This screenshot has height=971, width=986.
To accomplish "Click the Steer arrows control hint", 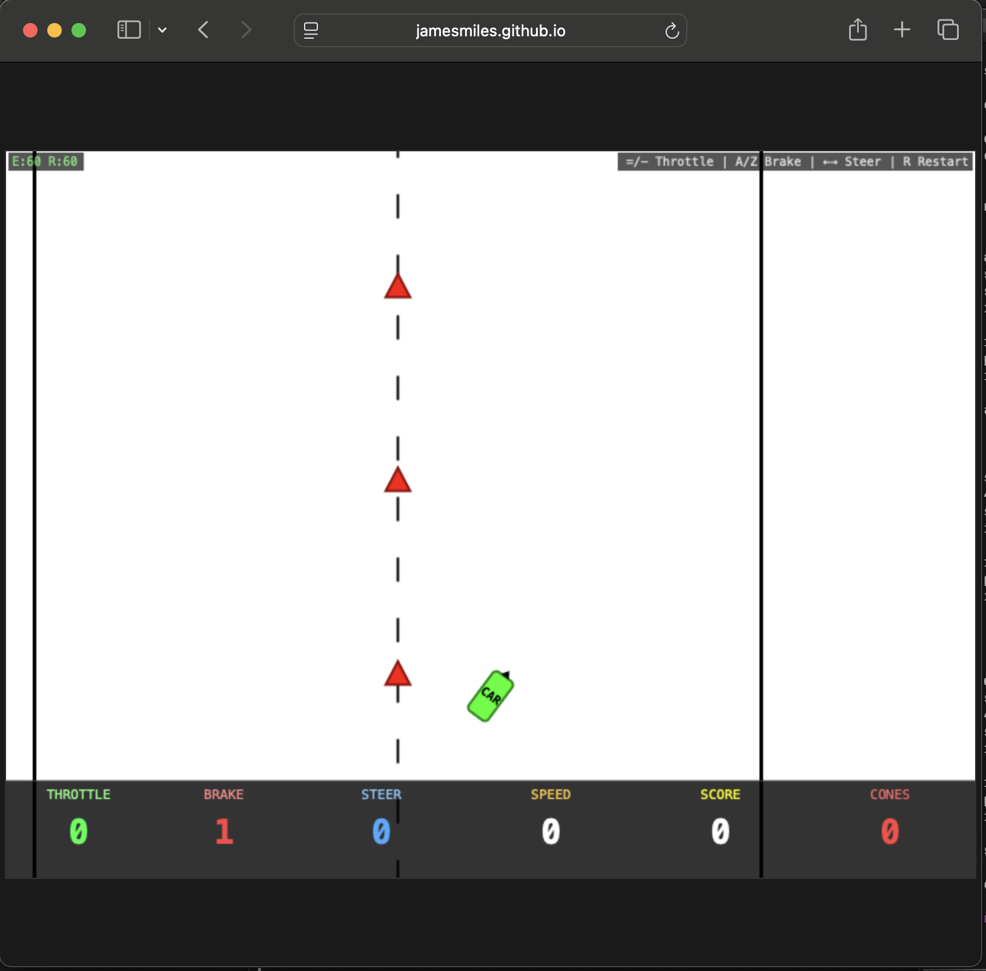I will pyautogui.click(x=852, y=162).
